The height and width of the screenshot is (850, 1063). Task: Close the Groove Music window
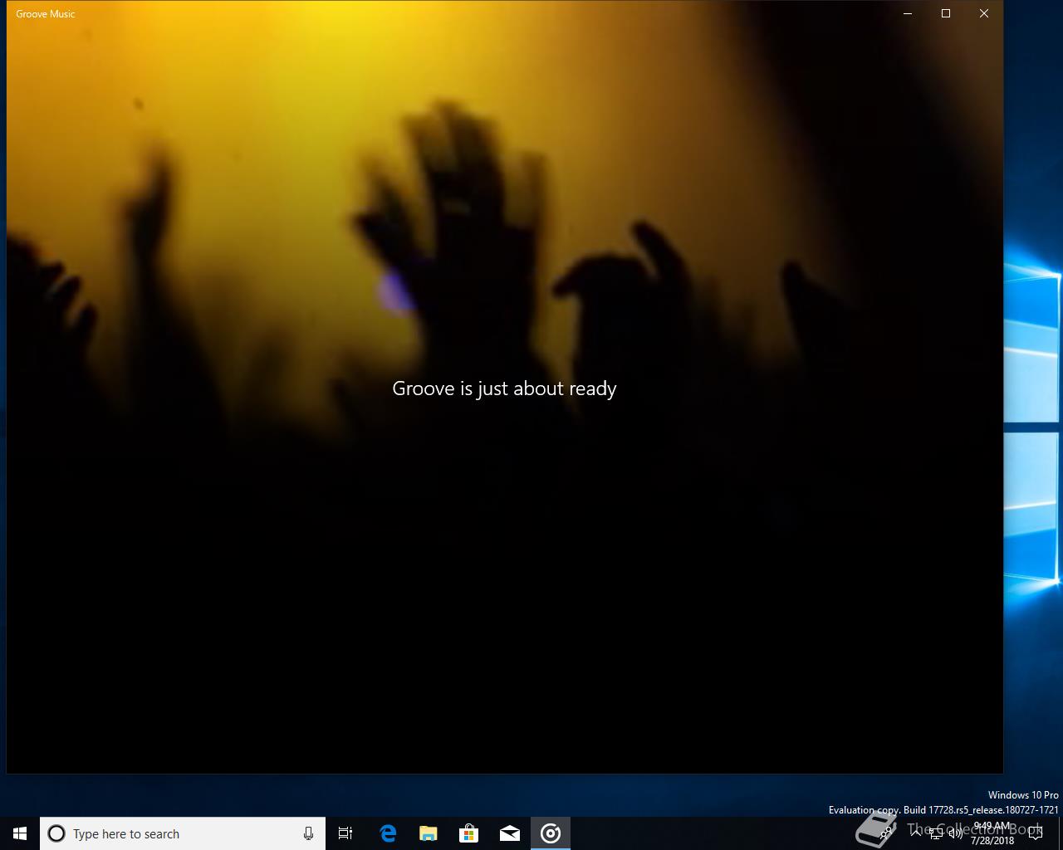(984, 13)
